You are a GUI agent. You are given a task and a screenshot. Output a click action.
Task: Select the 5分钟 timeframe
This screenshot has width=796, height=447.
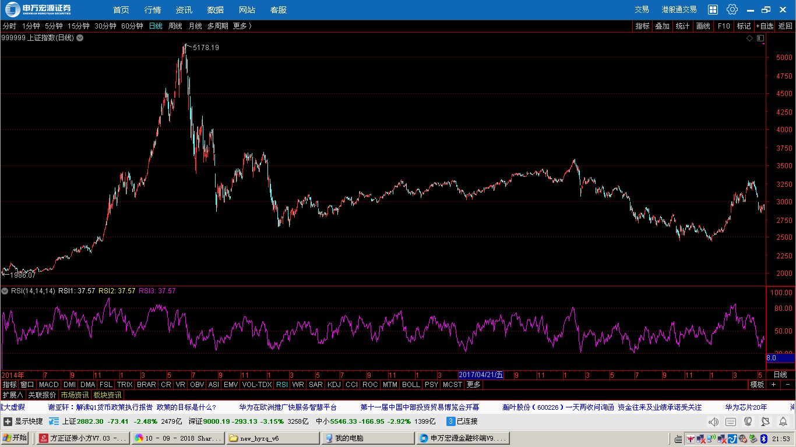(x=54, y=26)
